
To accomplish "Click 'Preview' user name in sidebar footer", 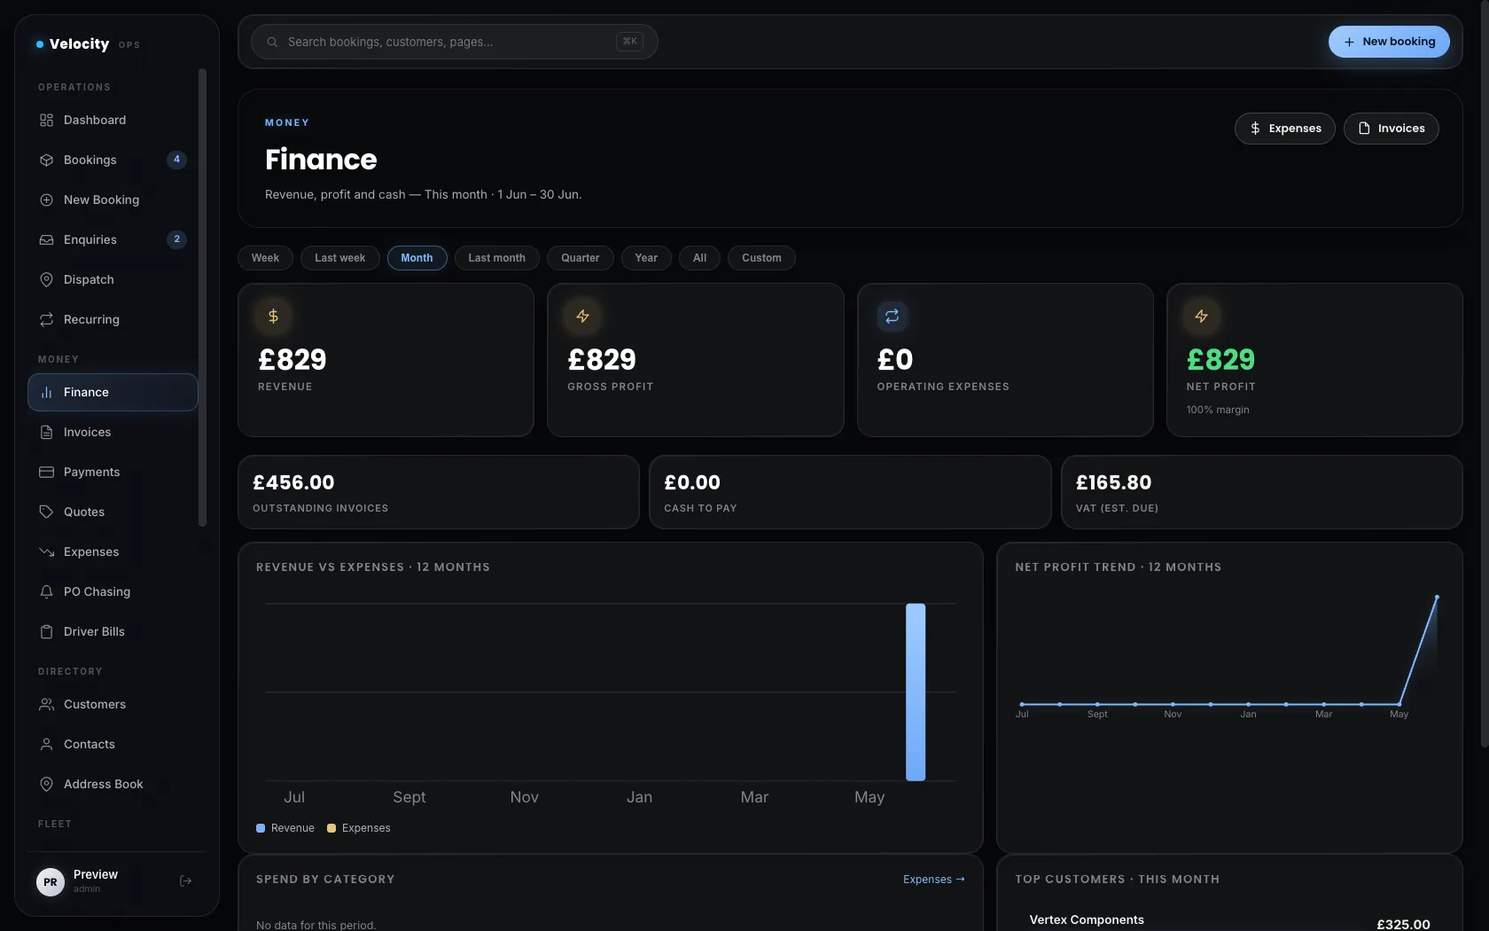I will tap(96, 874).
